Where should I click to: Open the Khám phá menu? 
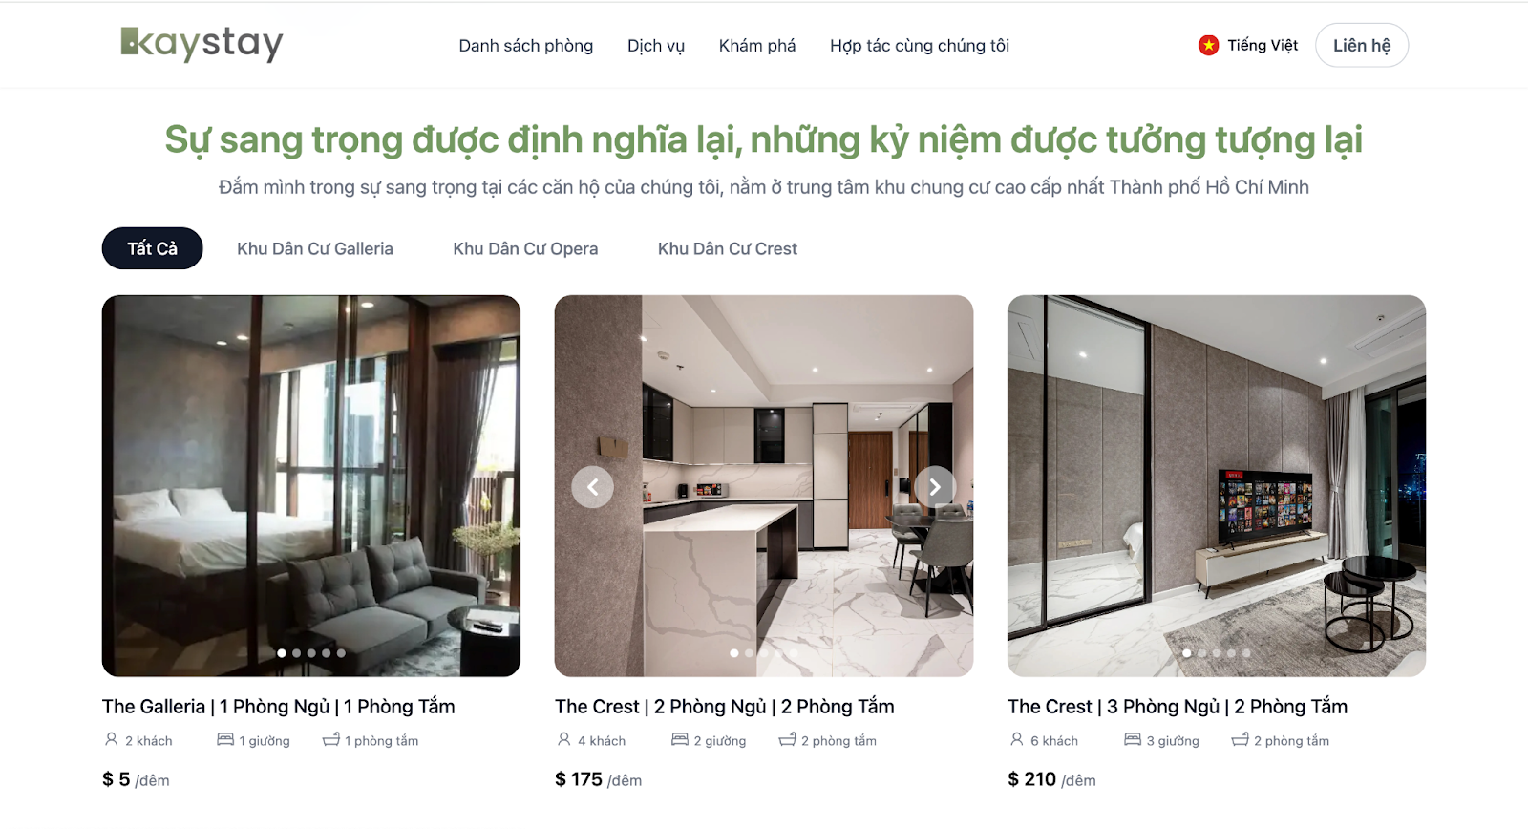tap(757, 46)
